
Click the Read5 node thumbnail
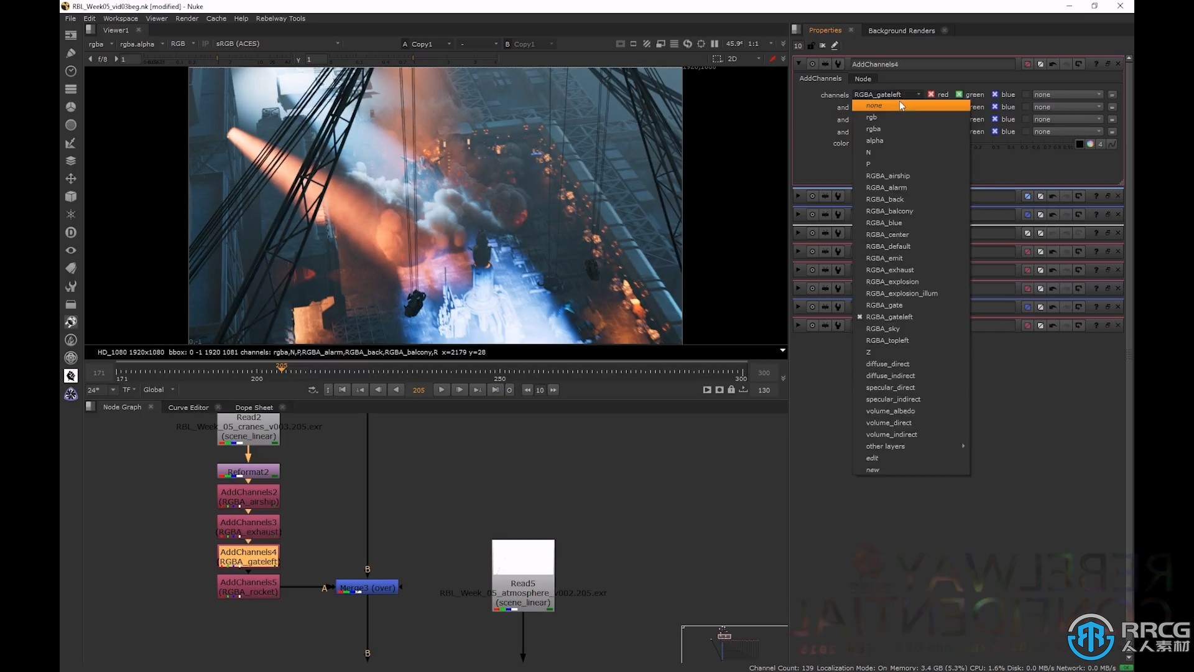click(x=523, y=558)
